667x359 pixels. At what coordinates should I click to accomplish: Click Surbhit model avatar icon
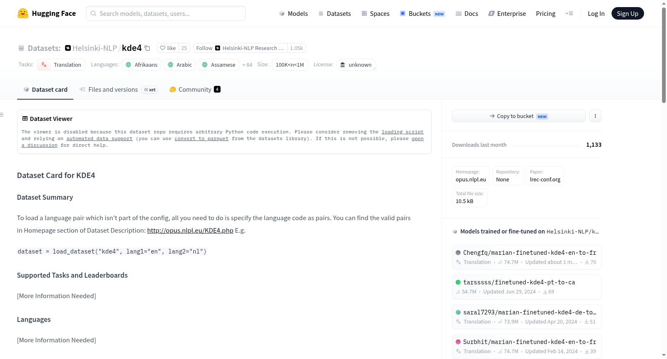pyautogui.click(x=458, y=342)
